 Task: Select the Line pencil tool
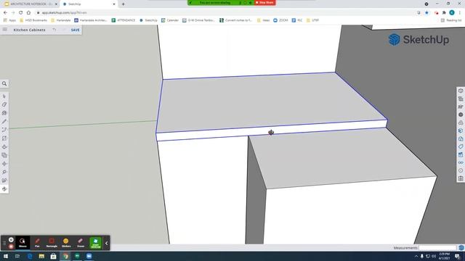[4, 122]
